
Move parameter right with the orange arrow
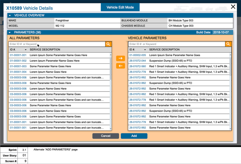click(120, 58)
